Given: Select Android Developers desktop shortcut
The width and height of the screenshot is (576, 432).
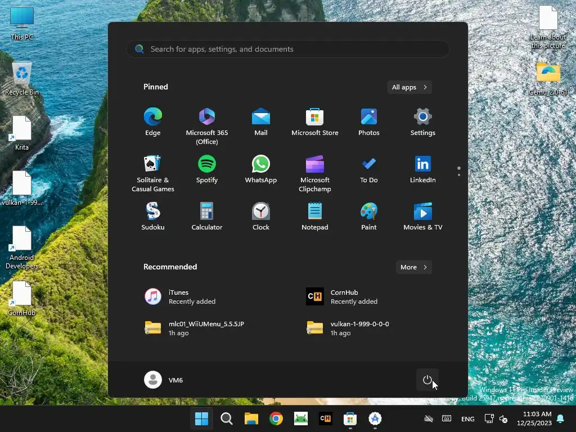Looking at the screenshot, I should point(22,248).
